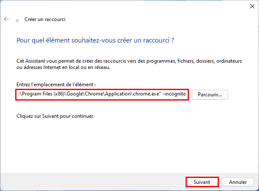This screenshot has width=259, height=191.
Task: Click Program Files (x86) in the path
Action: coord(43,94)
